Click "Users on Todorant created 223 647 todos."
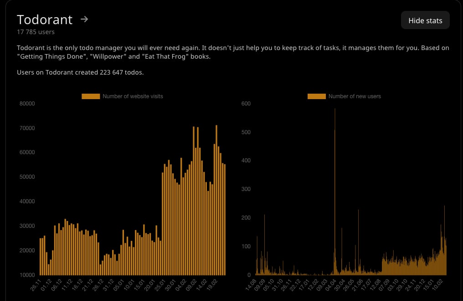Image resolution: width=463 pixels, height=301 pixels. tap(80, 72)
